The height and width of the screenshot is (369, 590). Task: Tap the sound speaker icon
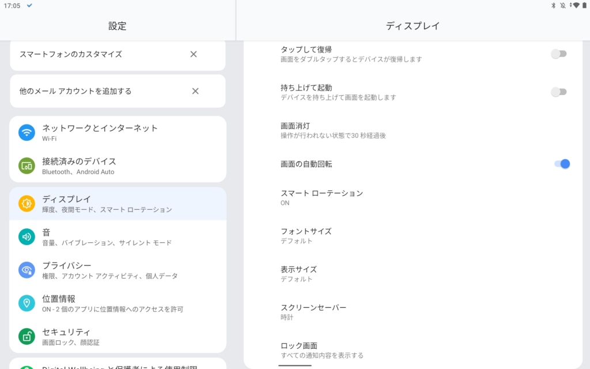pyautogui.click(x=27, y=237)
